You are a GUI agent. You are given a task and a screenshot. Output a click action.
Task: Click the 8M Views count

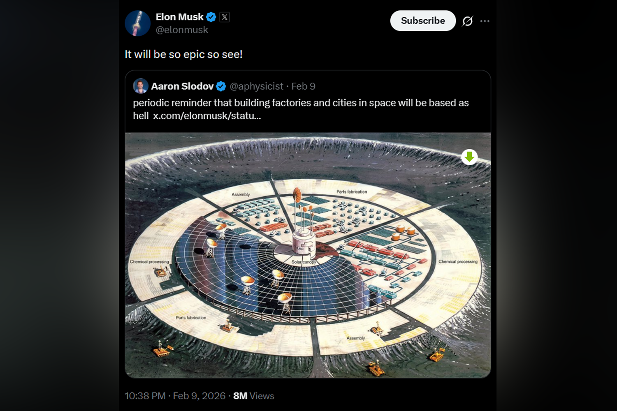(x=253, y=396)
